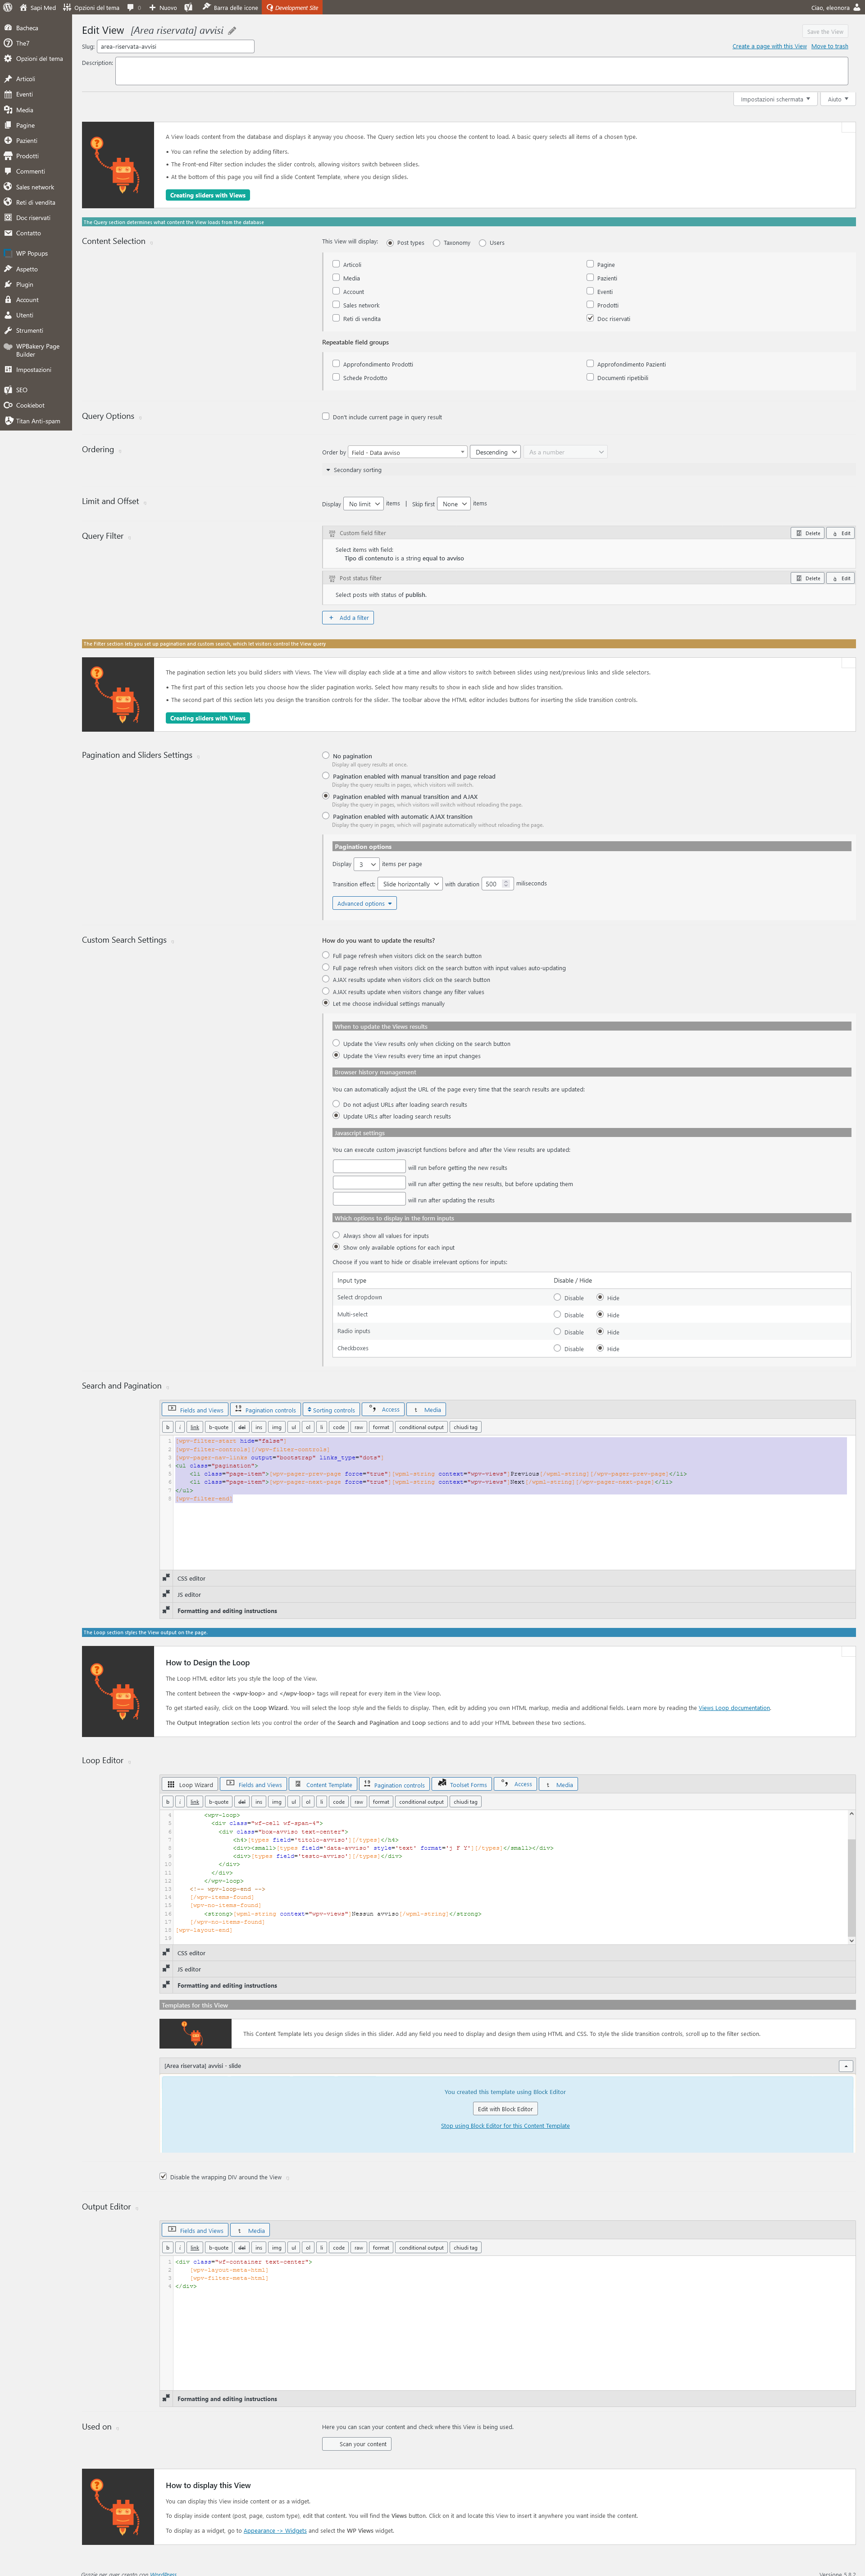The image size is (865, 2576).
Task: Click The7 icon in the sidebar
Action: [x=8, y=43]
